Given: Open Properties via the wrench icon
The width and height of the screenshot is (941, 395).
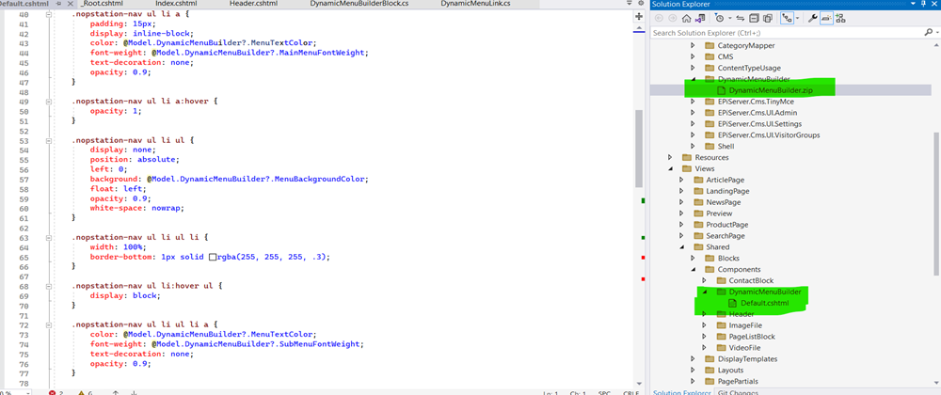Looking at the screenshot, I should [x=812, y=18].
